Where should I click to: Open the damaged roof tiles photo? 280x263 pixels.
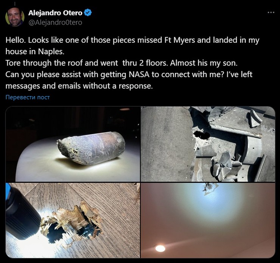pos(208,144)
